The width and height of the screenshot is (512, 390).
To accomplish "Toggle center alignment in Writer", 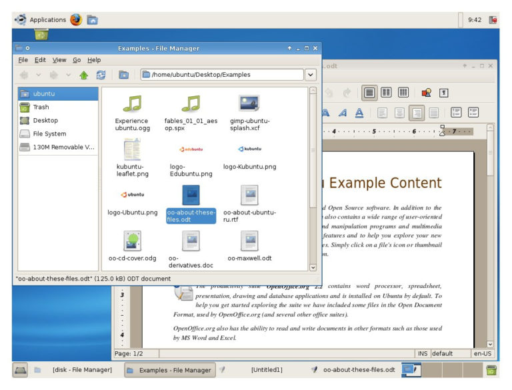I will tap(399, 113).
